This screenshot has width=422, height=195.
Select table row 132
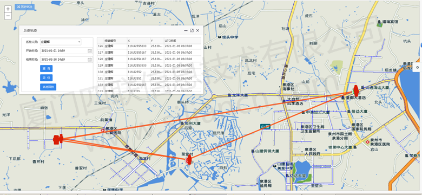point(149,84)
